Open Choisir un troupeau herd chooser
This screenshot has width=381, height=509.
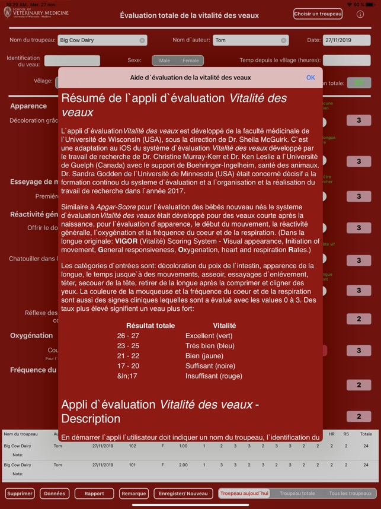tap(318, 14)
